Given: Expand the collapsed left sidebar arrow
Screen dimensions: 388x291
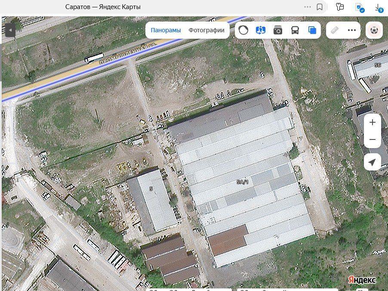Looking at the screenshot, I should click(9, 30).
